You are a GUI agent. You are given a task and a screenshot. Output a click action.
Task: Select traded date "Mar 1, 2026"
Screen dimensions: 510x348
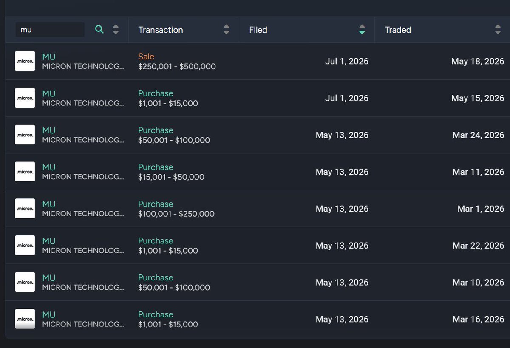click(481, 209)
